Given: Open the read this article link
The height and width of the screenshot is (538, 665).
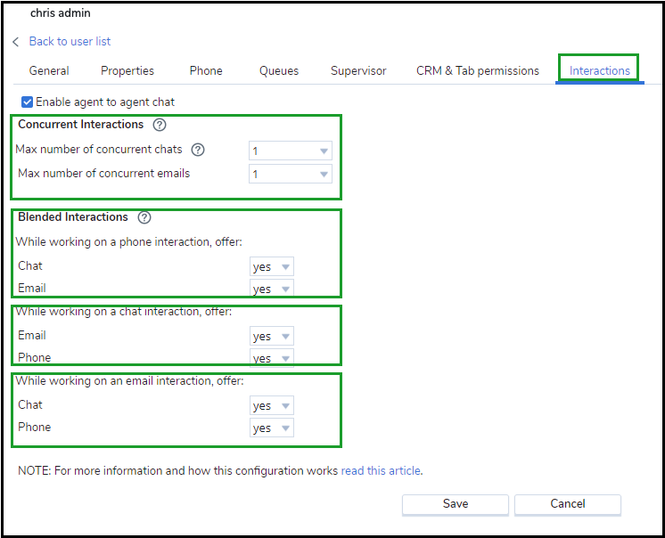Looking at the screenshot, I should (x=381, y=471).
